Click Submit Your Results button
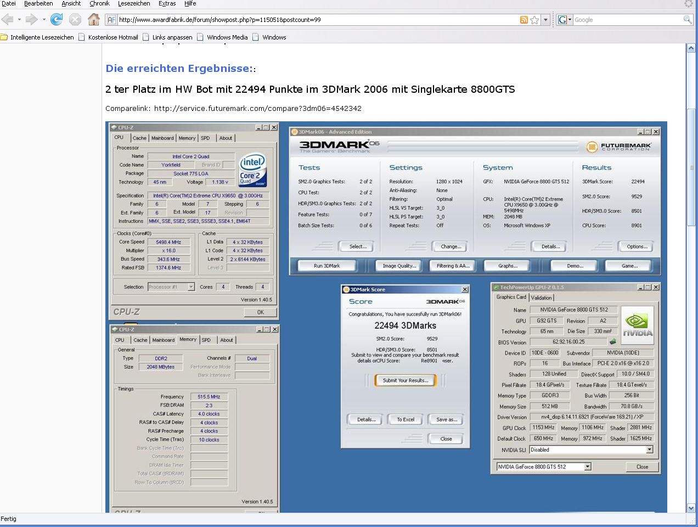Image resolution: width=698 pixels, height=527 pixels. (406, 380)
